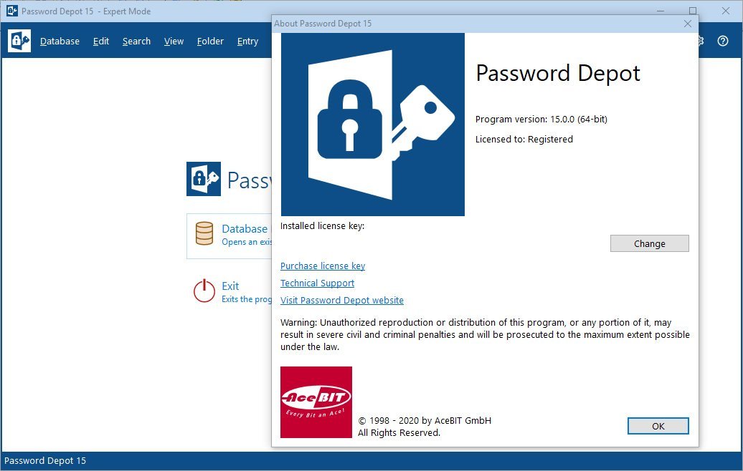Open the Folder menu
The height and width of the screenshot is (471, 743).
[x=210, y=41]
